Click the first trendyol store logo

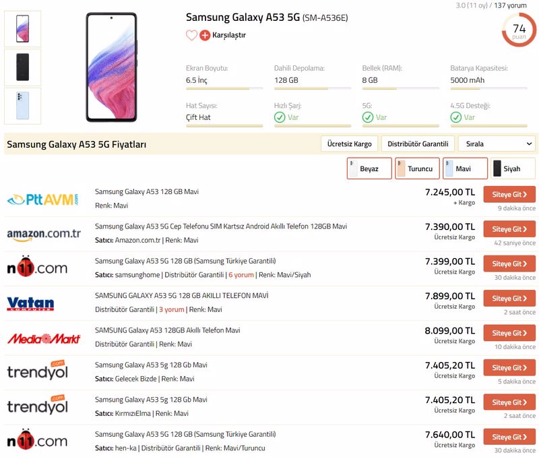(x=38, y=371)
